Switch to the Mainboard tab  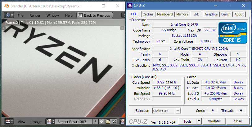165,14
